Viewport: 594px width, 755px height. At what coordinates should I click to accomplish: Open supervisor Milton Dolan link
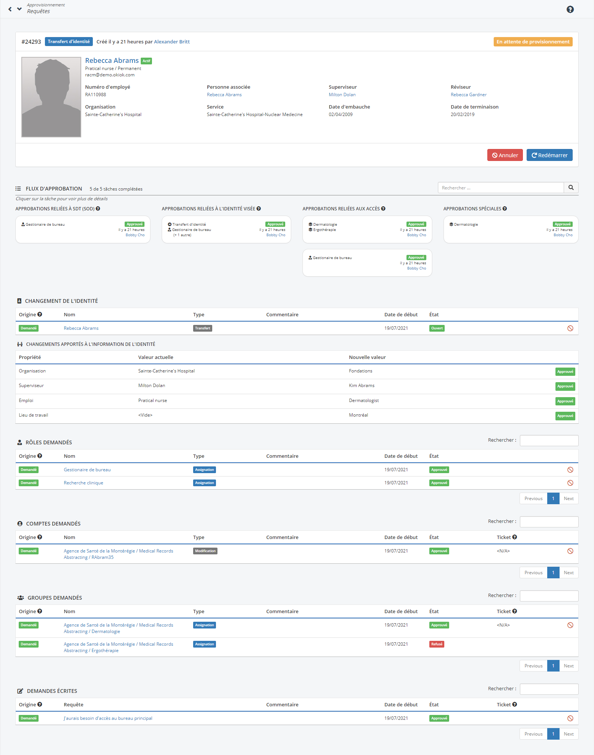point(342,95)
